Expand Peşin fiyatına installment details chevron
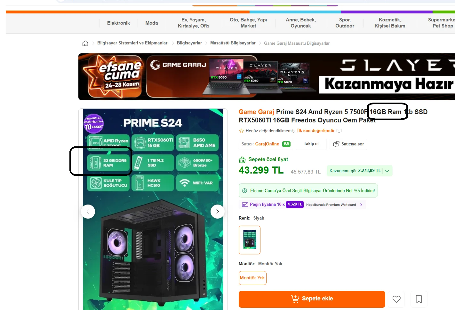The image size is (455, 310). coord(361,205)
